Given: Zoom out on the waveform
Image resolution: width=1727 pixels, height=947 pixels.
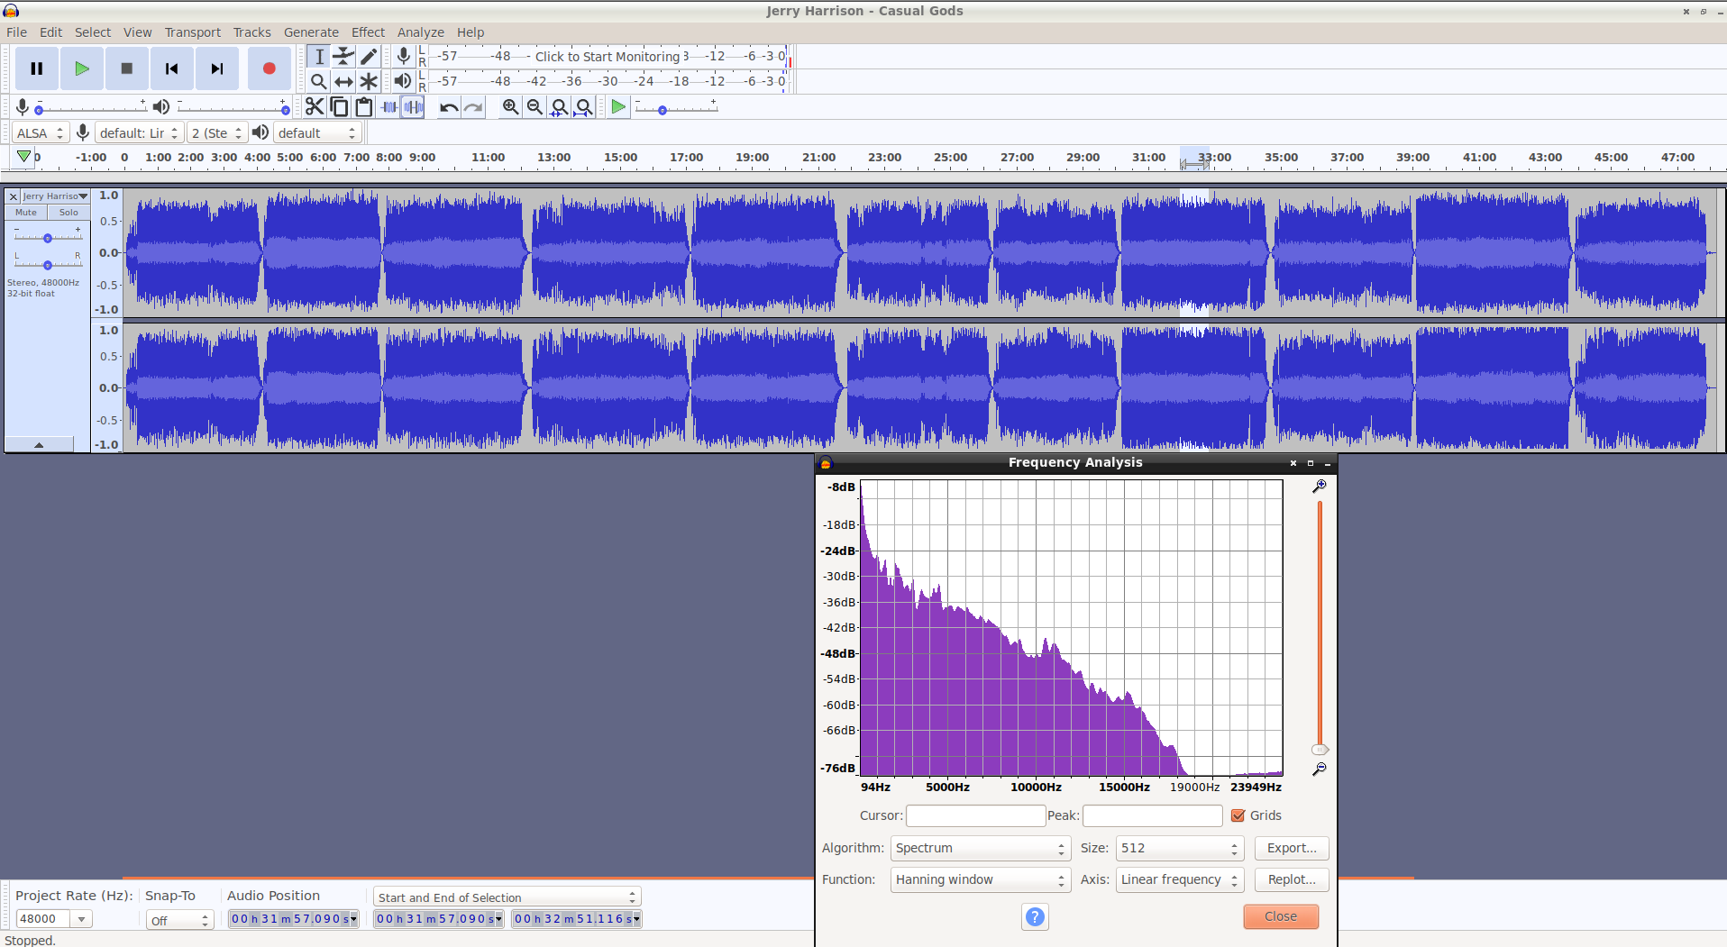Looking at the screenshot, I should [x=535, y=107].
